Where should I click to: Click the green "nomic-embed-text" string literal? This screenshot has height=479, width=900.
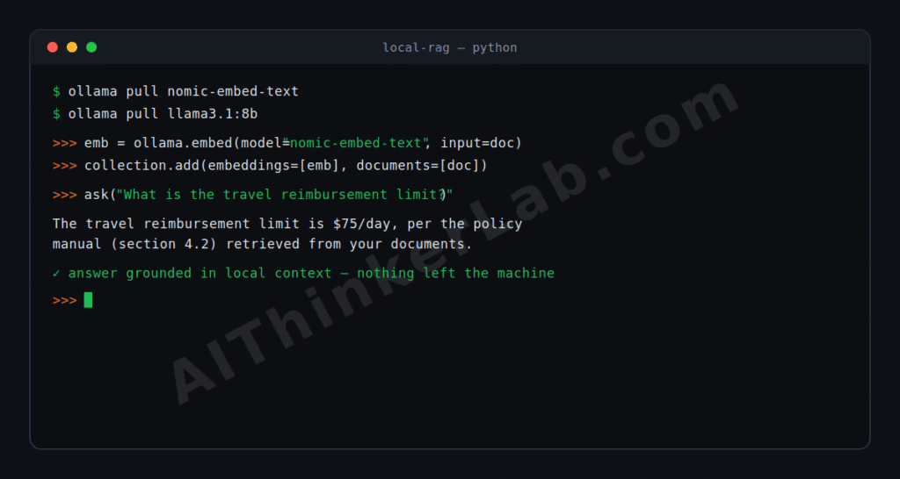356,143
